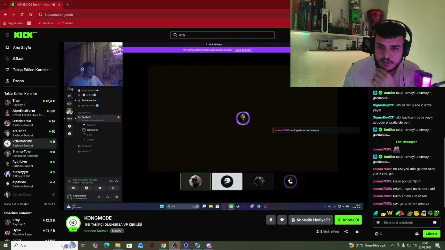Image resolution: width=445 pixels, height=250 pixels.
Task: Click the Turkish language tag
Action: 117,231
